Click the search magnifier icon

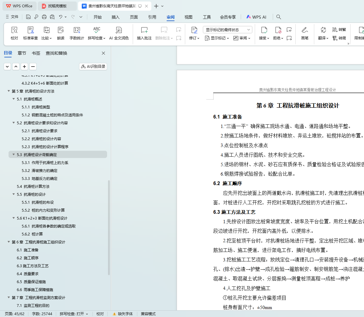[279, 17]
